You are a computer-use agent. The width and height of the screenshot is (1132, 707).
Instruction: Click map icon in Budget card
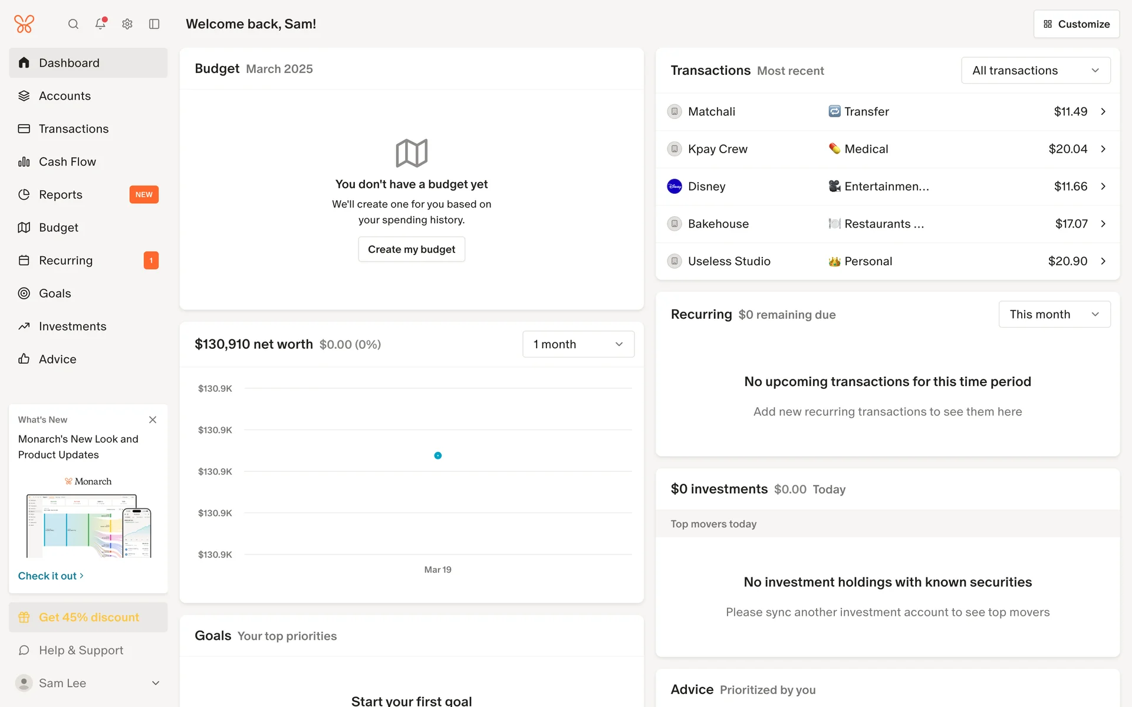click(412, 153)
